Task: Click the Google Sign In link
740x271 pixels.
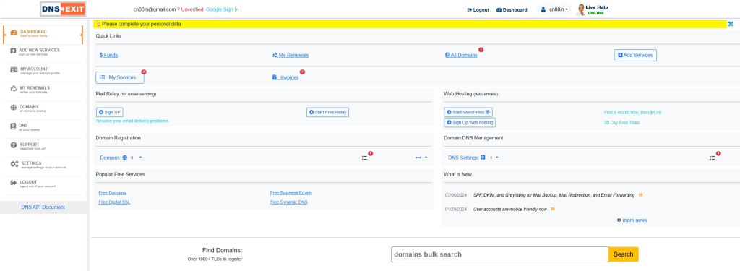Action: (223, 9)
